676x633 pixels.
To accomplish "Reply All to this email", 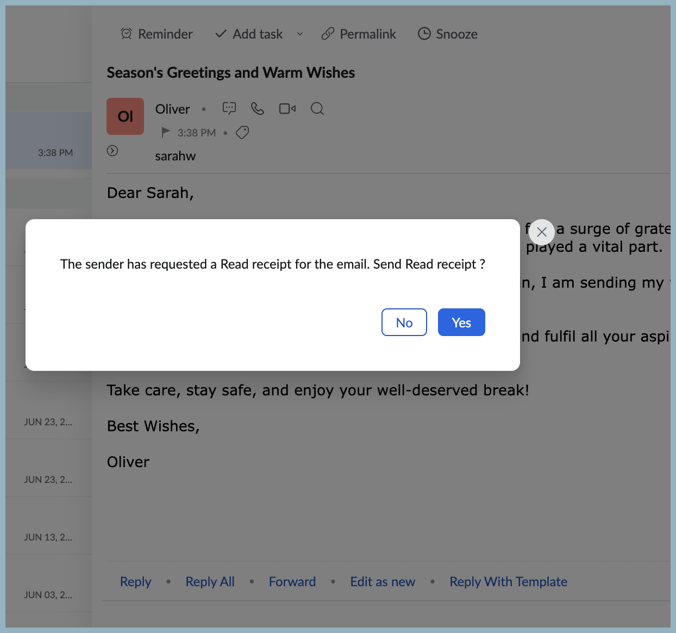I will tap(210, 581).
